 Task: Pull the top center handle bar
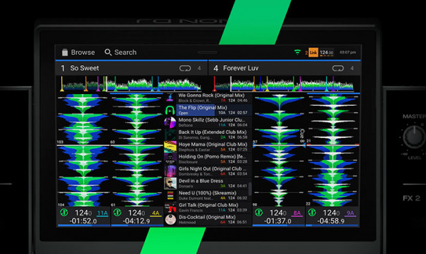coord(208,52)
